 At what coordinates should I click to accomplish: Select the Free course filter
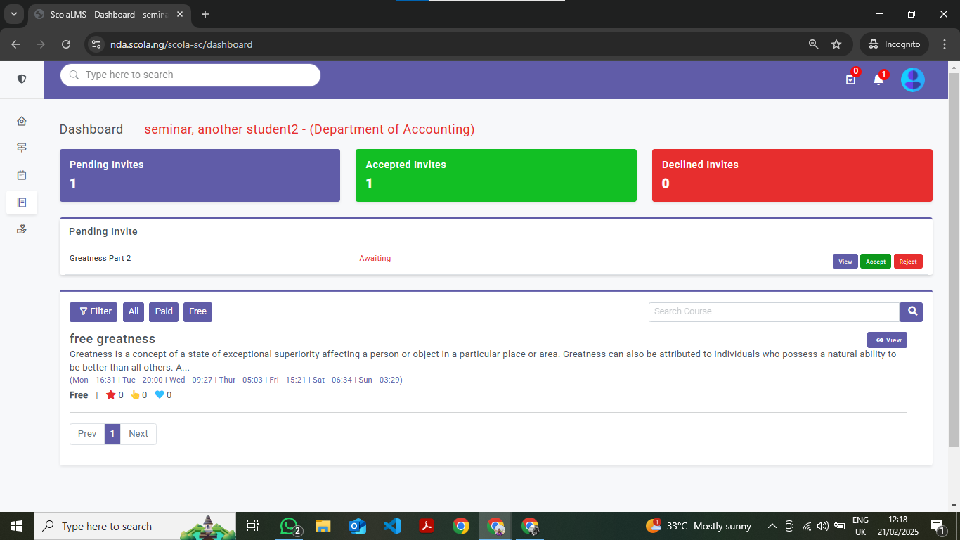[197, 311]
